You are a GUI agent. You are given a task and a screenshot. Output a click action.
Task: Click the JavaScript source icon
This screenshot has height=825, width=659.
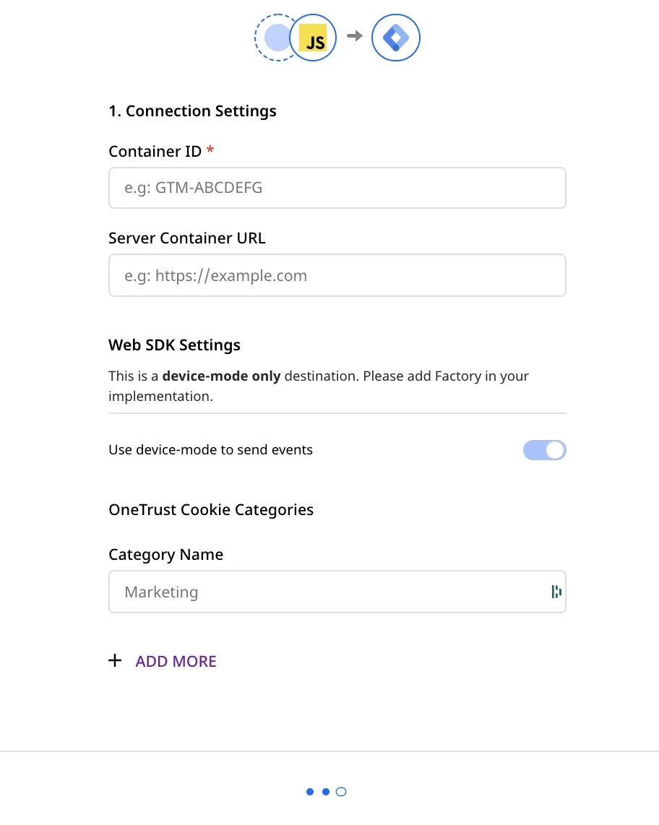(313, 38)
